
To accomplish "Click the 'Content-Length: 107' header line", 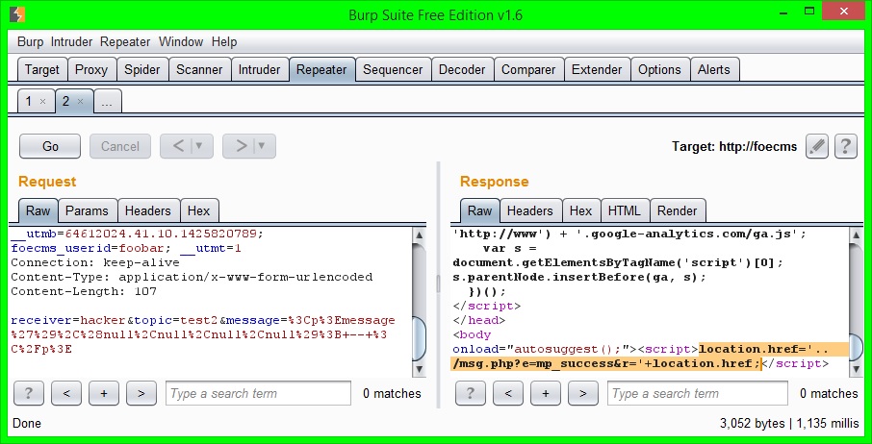I will pos(84,291).
